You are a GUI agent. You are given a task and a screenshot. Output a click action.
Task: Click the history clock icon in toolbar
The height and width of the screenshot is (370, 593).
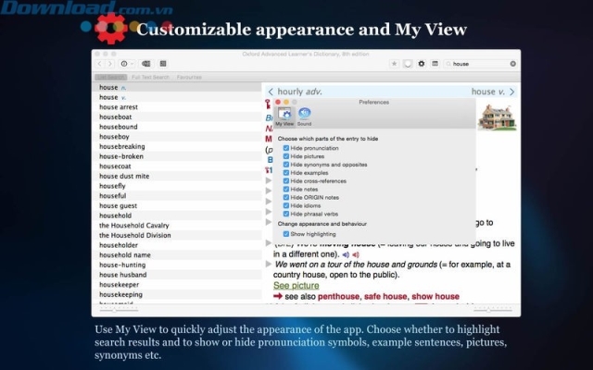point(124,64)
